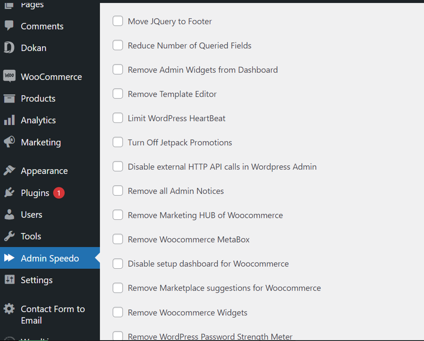
Task: Select the Admin Speedo menu entry
Action: [50, 258]
